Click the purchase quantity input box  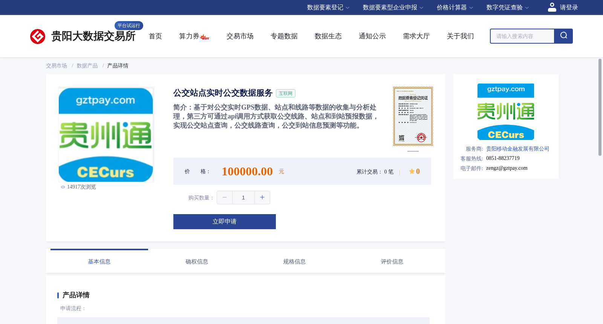(x=243, y=198)
